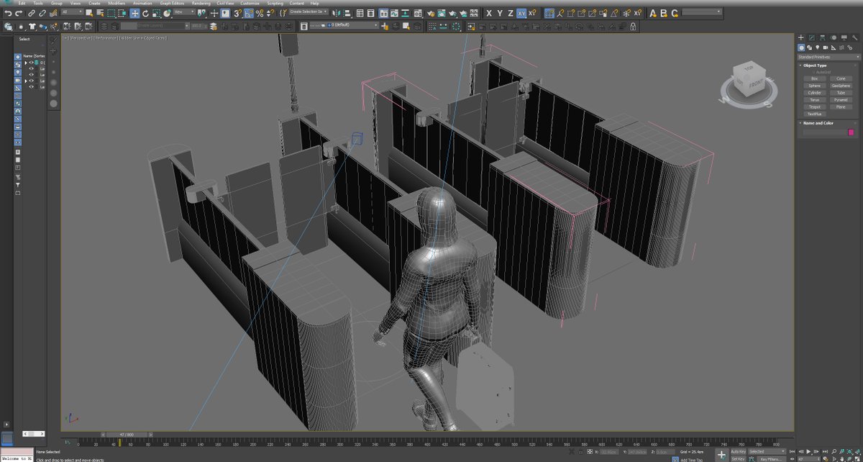This screenshot has width=863, height=462.
Task: Restrict transform to the Y axis
Action: 500,13
